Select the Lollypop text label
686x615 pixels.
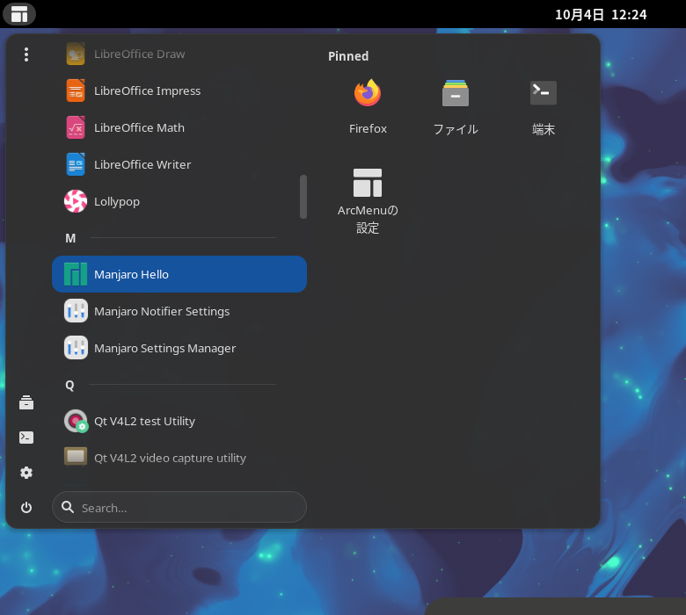click(x=117, y=202)
